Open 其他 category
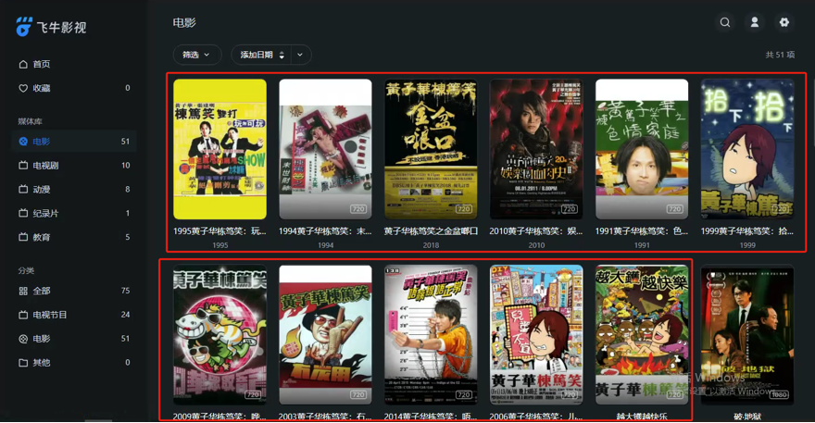The height and width of the screenshot is (423, 815). click(74, 363)
